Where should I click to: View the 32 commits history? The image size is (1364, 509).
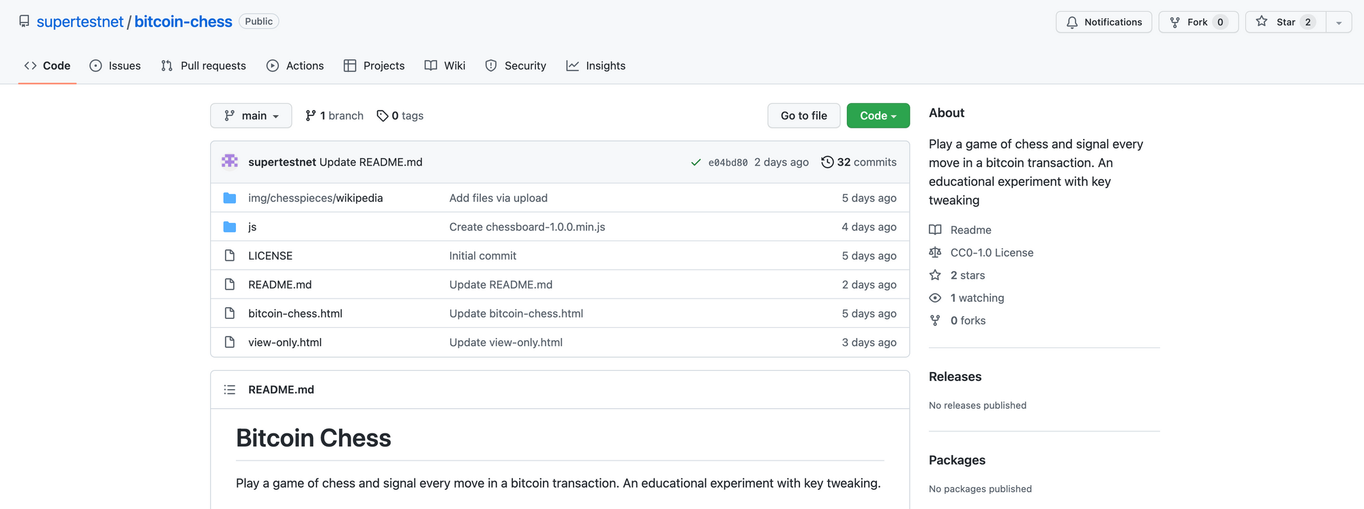click(859, 162)
